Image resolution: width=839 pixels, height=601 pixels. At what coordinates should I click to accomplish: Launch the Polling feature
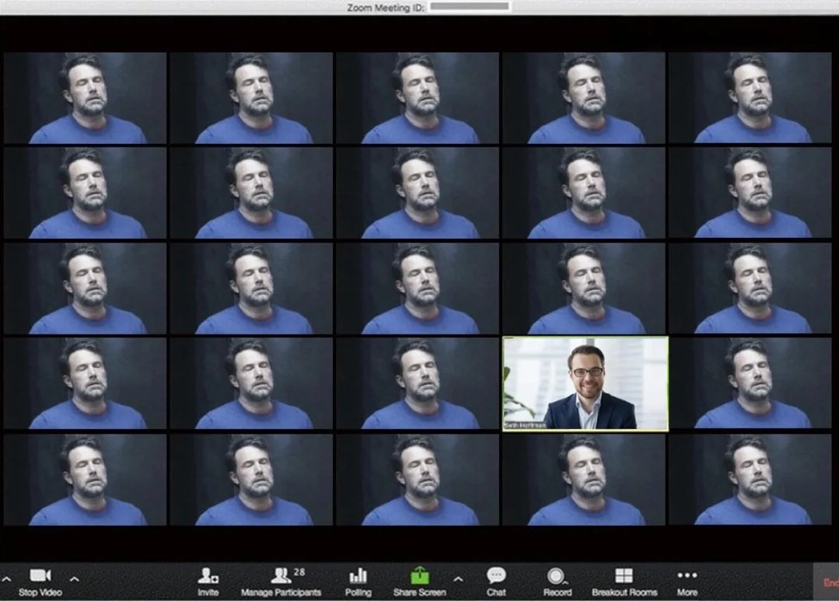coord(358,582)
